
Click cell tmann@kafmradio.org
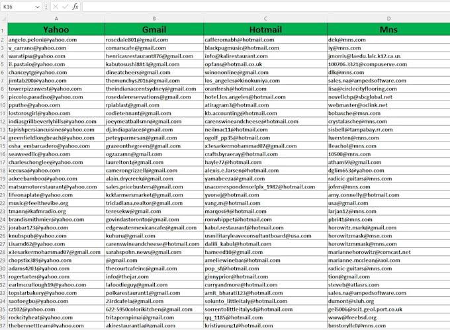pos(56,212)
